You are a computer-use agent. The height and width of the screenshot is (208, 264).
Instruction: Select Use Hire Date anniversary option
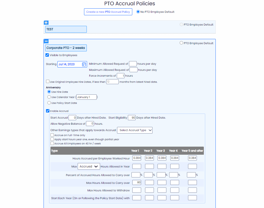[x=49, y=92]
